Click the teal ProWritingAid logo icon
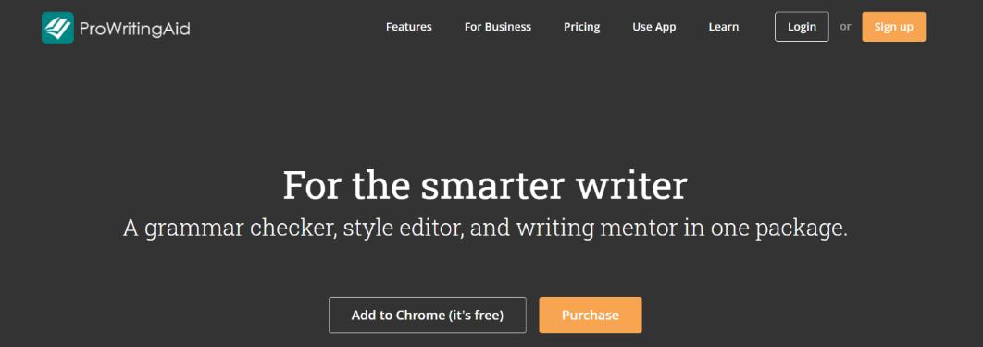Screen dimensions: 983x347 (57, 28)
